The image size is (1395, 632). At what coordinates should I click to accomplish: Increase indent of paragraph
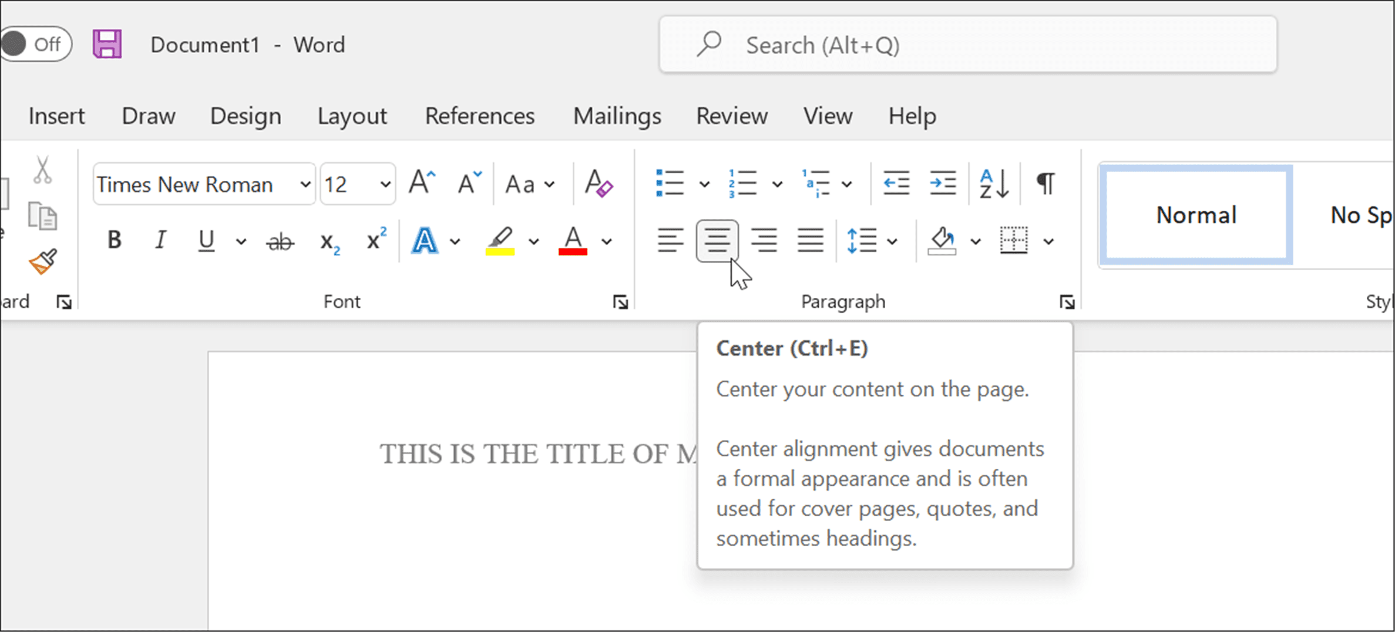tap(942, 183)
